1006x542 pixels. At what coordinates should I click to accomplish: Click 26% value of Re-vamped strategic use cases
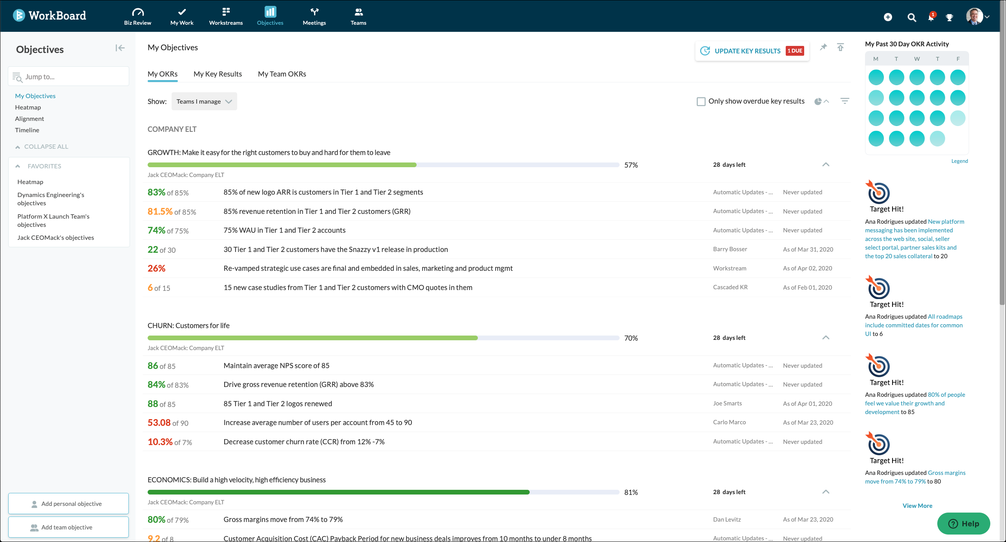point(156,268)
